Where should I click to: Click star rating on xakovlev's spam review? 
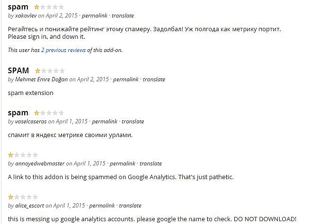(48, 8)
